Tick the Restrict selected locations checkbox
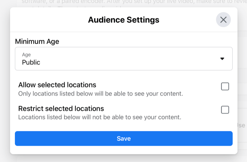The image size is (247, 162). coord(225,110)
